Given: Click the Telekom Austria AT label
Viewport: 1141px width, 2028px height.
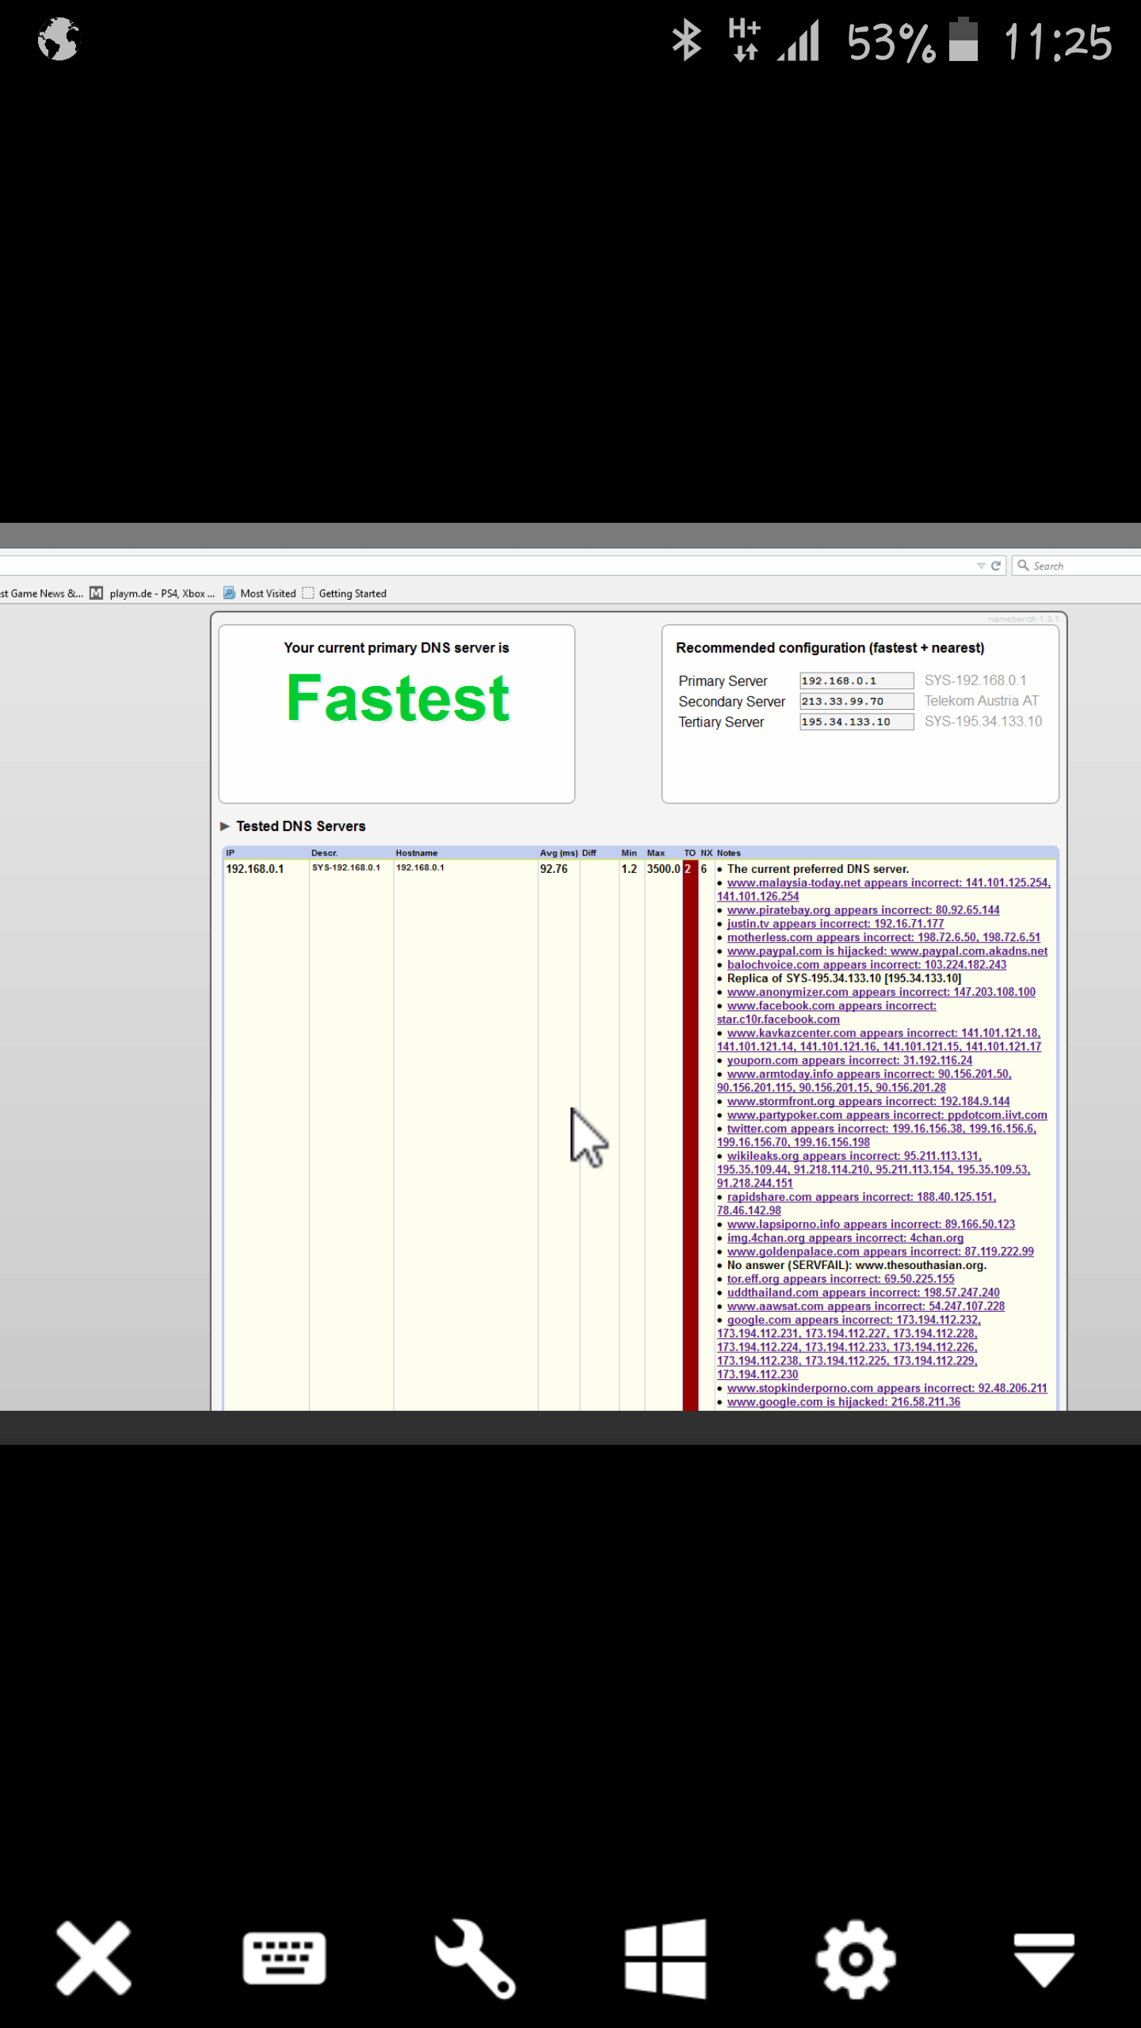Looking at the screenshot, I should [x=981, y=701].
